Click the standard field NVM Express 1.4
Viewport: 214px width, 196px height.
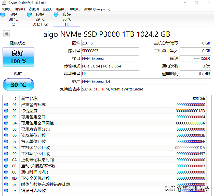[146, 82]
